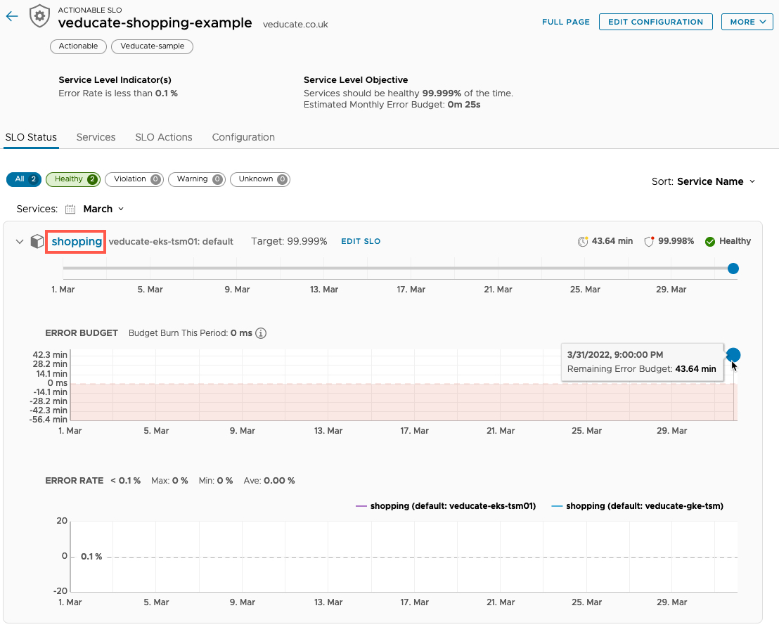
Task: Click the 'ERROR RATE' heading
Action: 75,481
